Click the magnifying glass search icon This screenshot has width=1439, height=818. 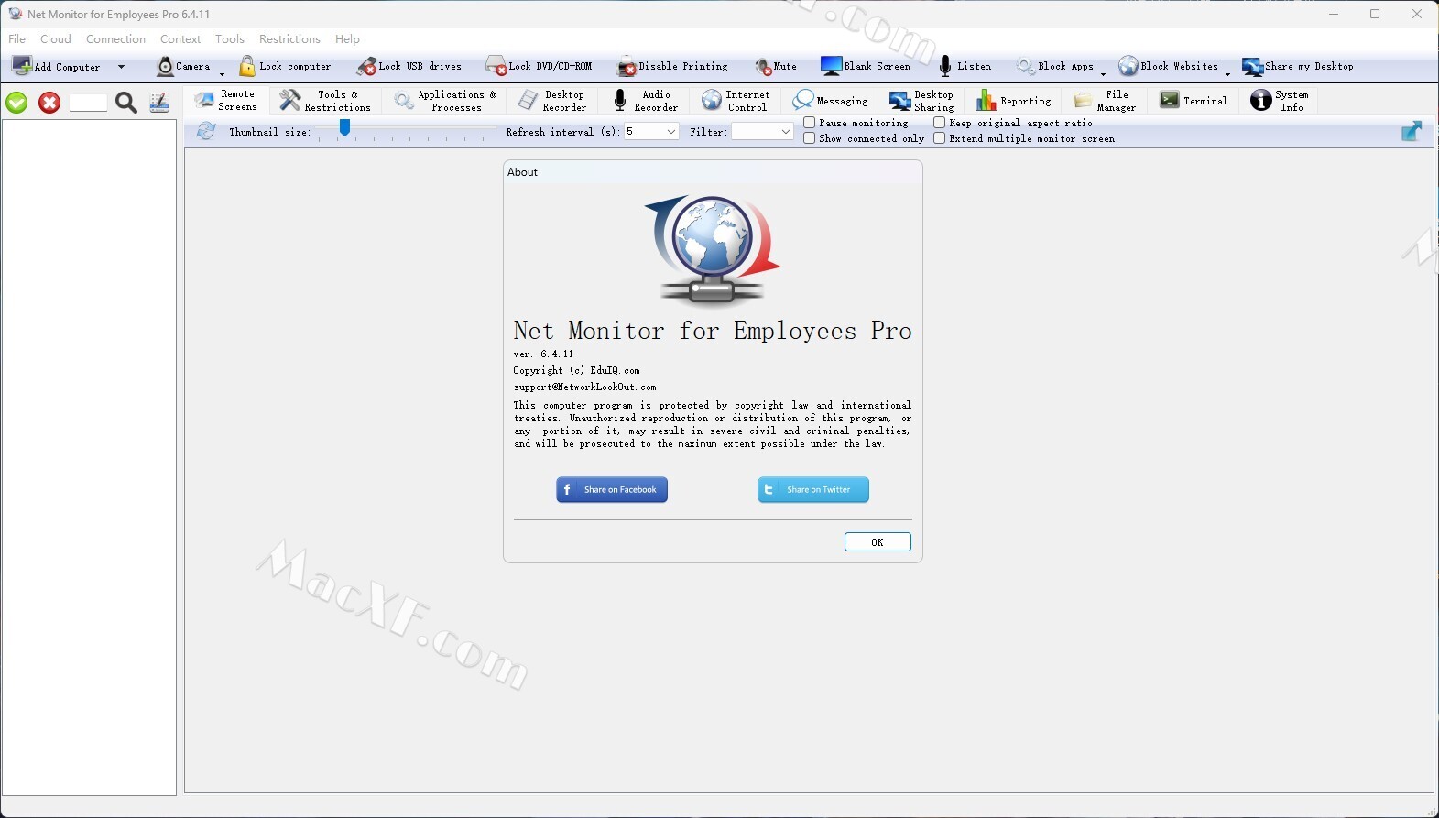coord(126,103)
